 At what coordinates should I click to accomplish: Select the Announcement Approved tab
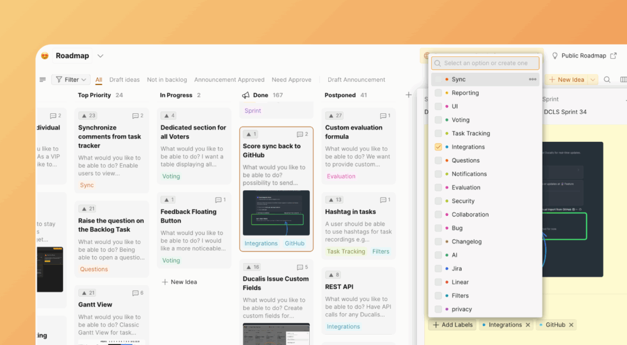click(x=229, y=80)
